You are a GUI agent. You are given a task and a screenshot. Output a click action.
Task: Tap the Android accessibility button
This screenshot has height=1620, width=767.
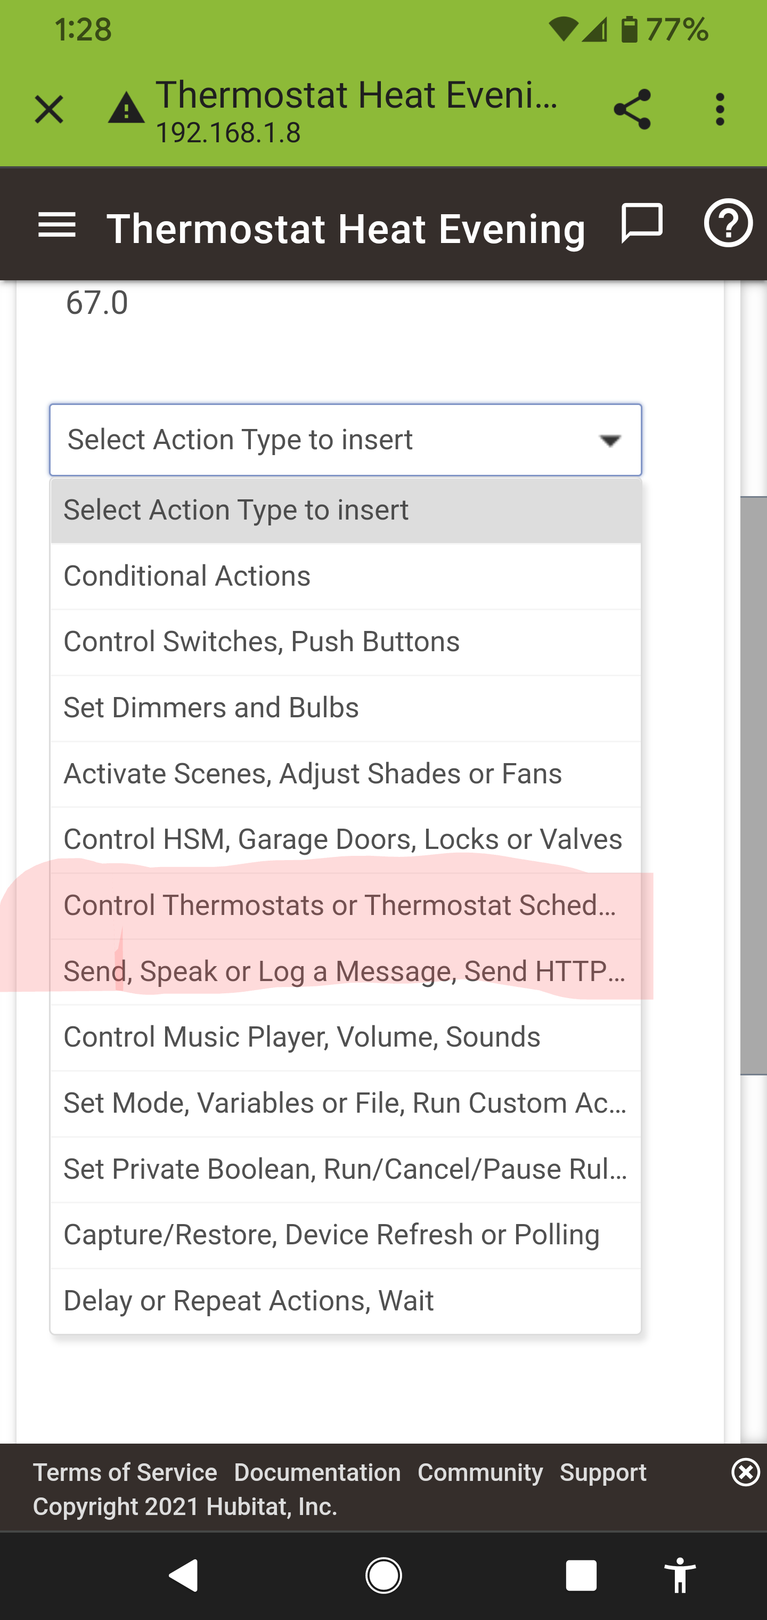coord(680,1575)
